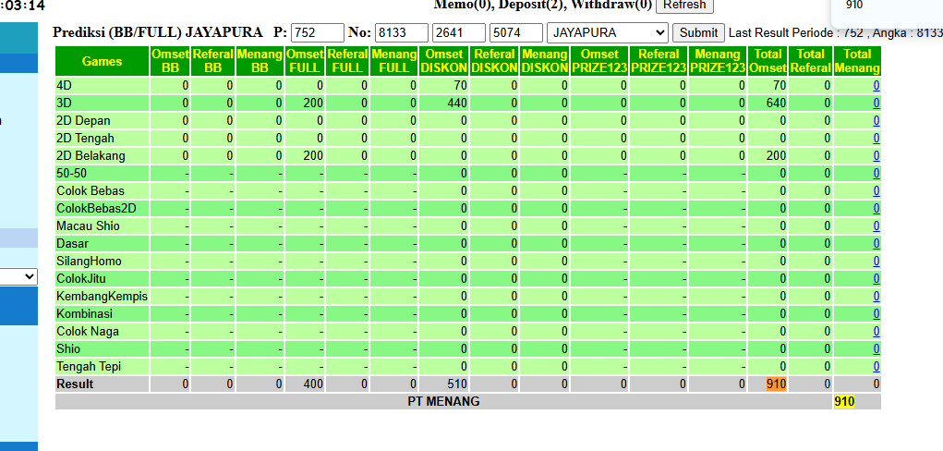Viewport: 943px width, 451px height.
Task: Select the third number field 5074
Action: 516,32
